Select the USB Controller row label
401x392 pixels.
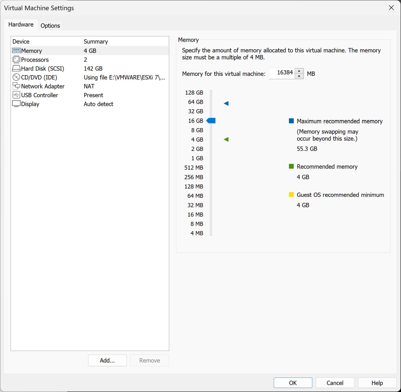point(40,95)
